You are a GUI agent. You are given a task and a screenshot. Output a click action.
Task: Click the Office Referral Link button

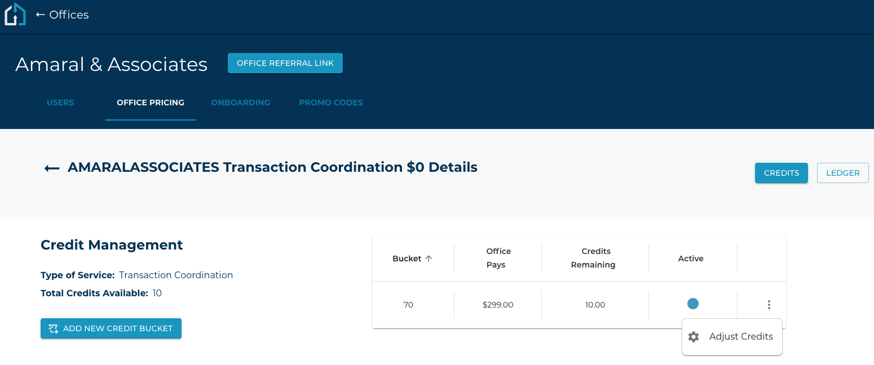pos(285,63)
